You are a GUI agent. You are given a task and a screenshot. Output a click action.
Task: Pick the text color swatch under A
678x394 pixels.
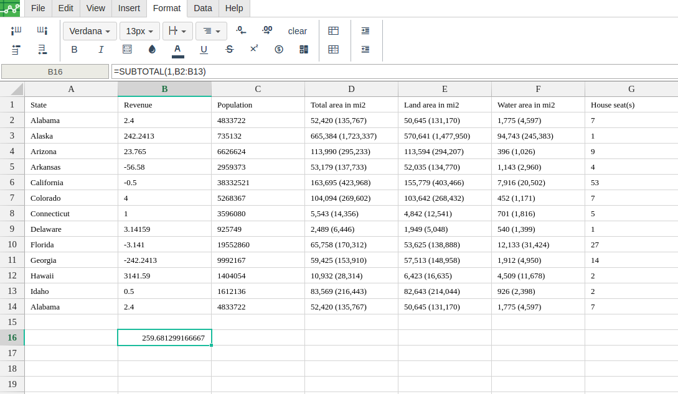point(177,55)
